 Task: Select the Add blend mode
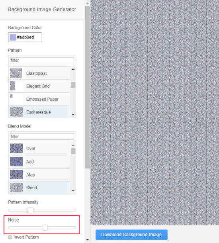[x=39, y=162]
